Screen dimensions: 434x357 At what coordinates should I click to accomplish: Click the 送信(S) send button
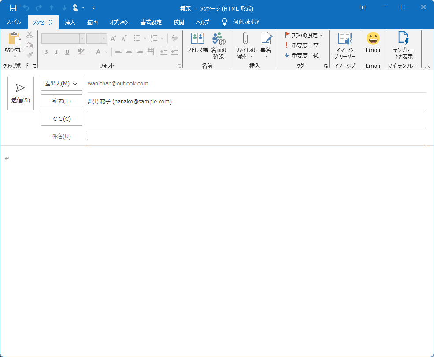[x=21, y=93]
